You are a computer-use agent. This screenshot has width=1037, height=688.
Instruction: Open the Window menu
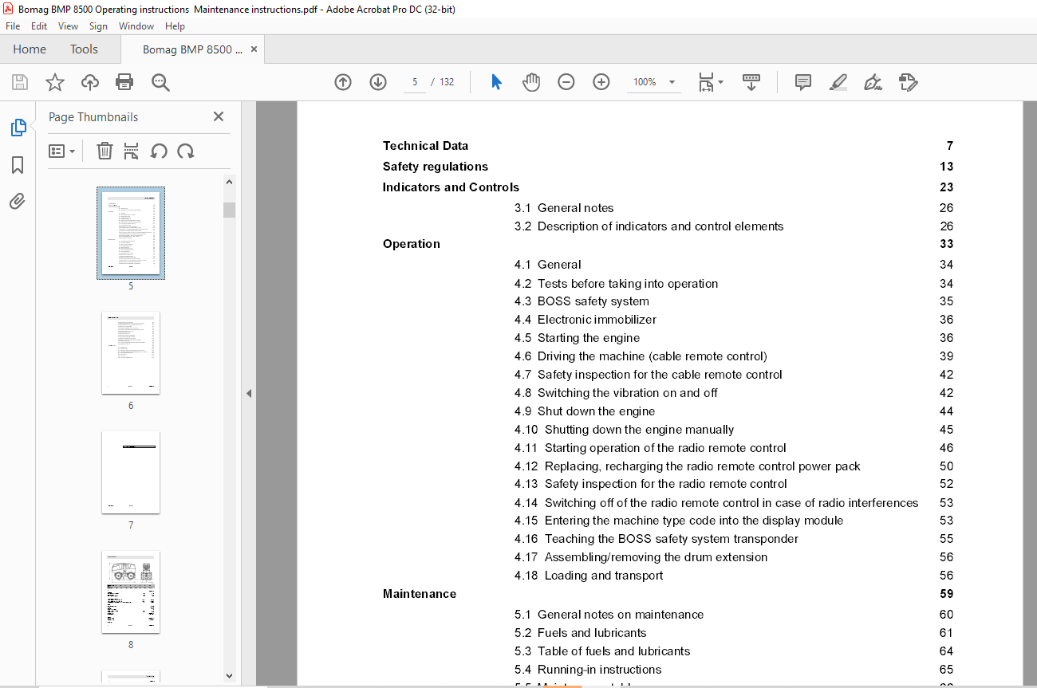click(x=136, y=26)
